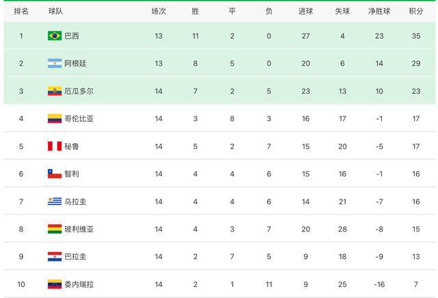Open team name 巴西
438x298 pixels.
tap(72, 36)
